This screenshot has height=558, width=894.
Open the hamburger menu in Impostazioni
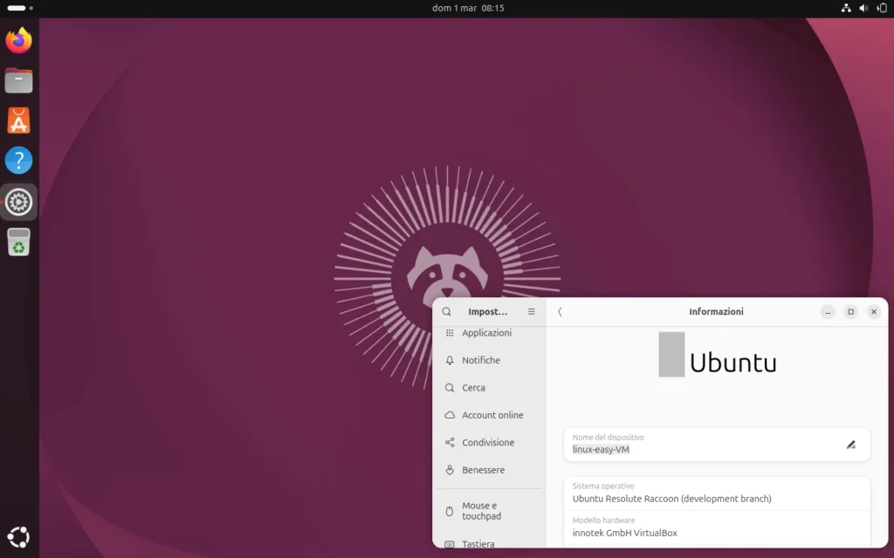pyautogui.click(x=531, y=311)
